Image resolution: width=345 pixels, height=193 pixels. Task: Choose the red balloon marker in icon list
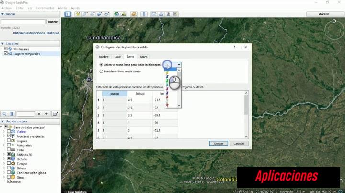click(x=167, y=105)
